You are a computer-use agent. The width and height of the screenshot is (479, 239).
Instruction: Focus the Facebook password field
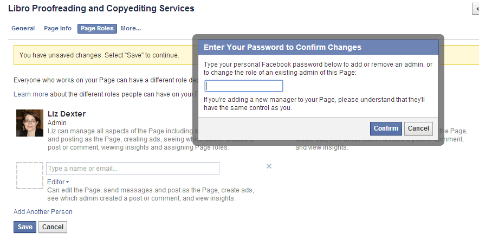(244, 86)
